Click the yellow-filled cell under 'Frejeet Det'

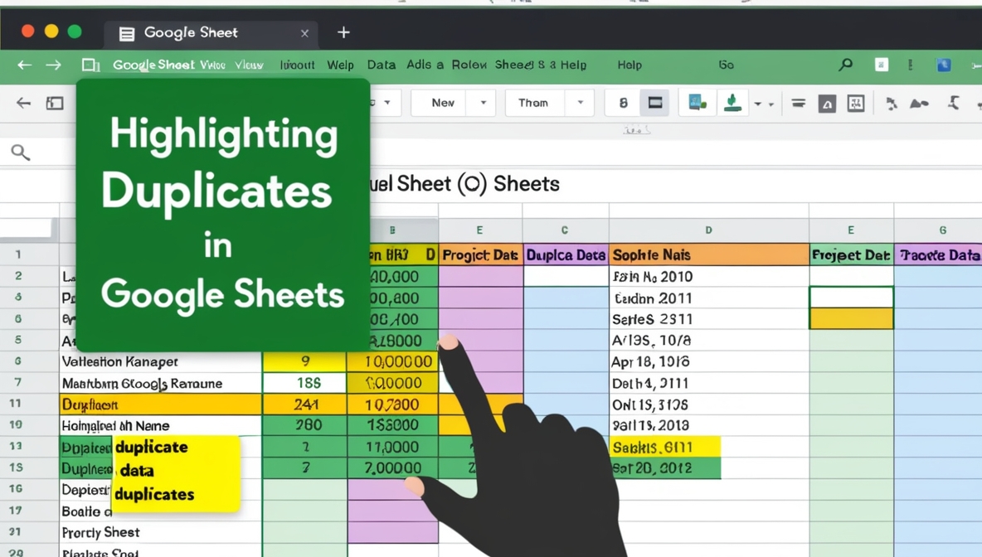pyautogui.click(x=851, y=318)
